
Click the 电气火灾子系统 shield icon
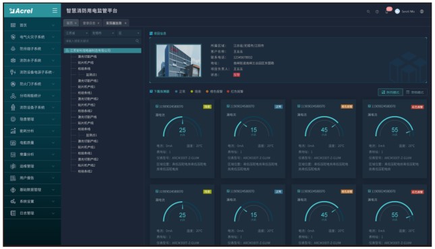pos(13,37)
